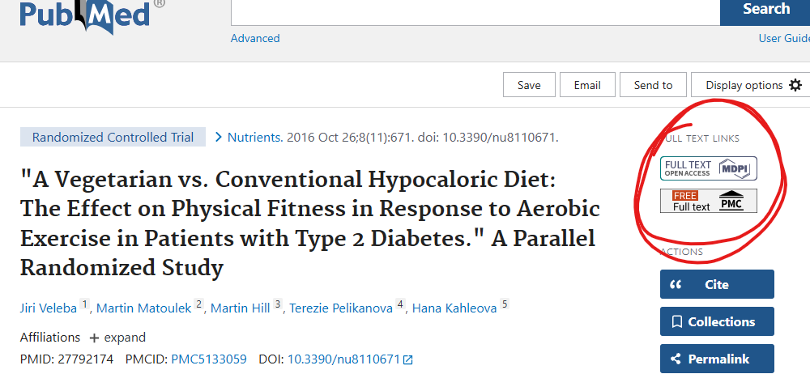Open Display options gear icon
Viewport: 810px width, 374px height.
pyautogui.click(x=795, y=85)
